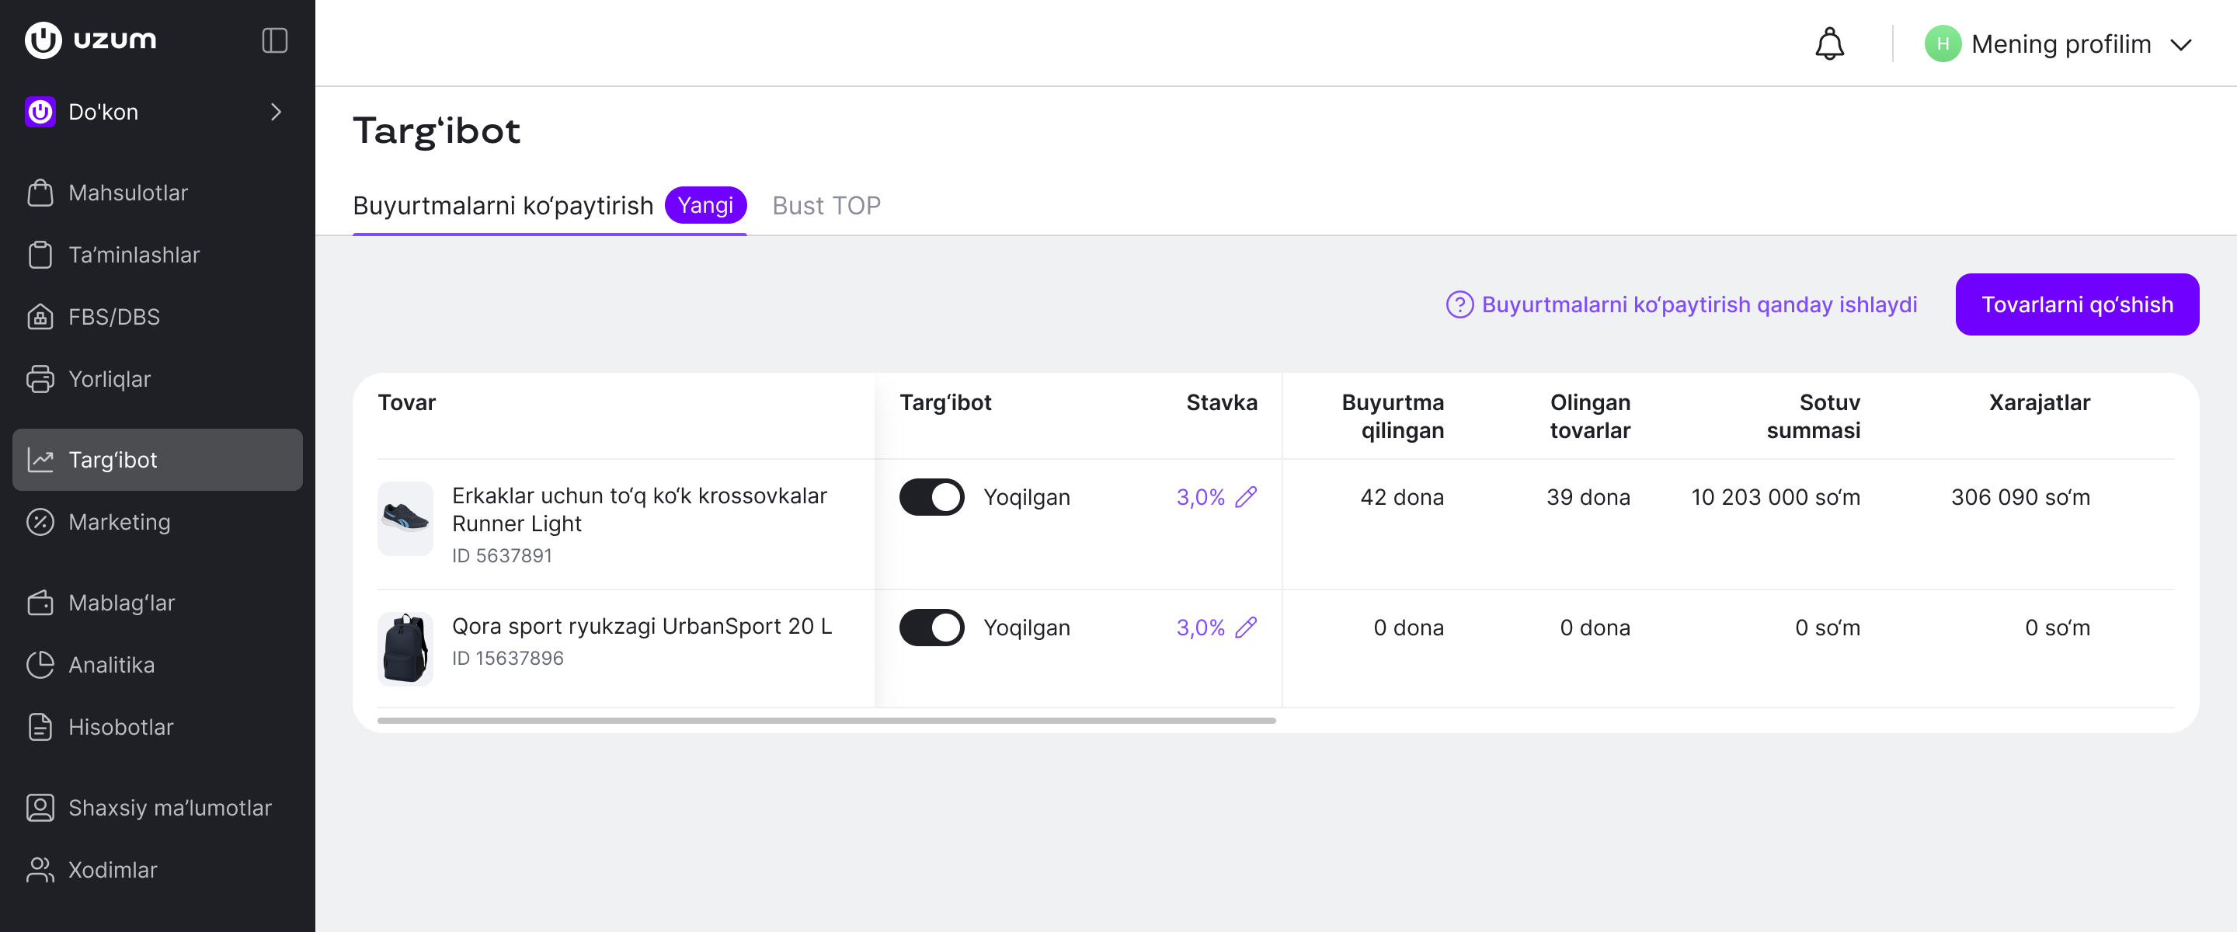This screenshot has width=2237, height=932.
Task: Toggle promotion off for Runner Light sneakers
Action: [x=931, y=497]
